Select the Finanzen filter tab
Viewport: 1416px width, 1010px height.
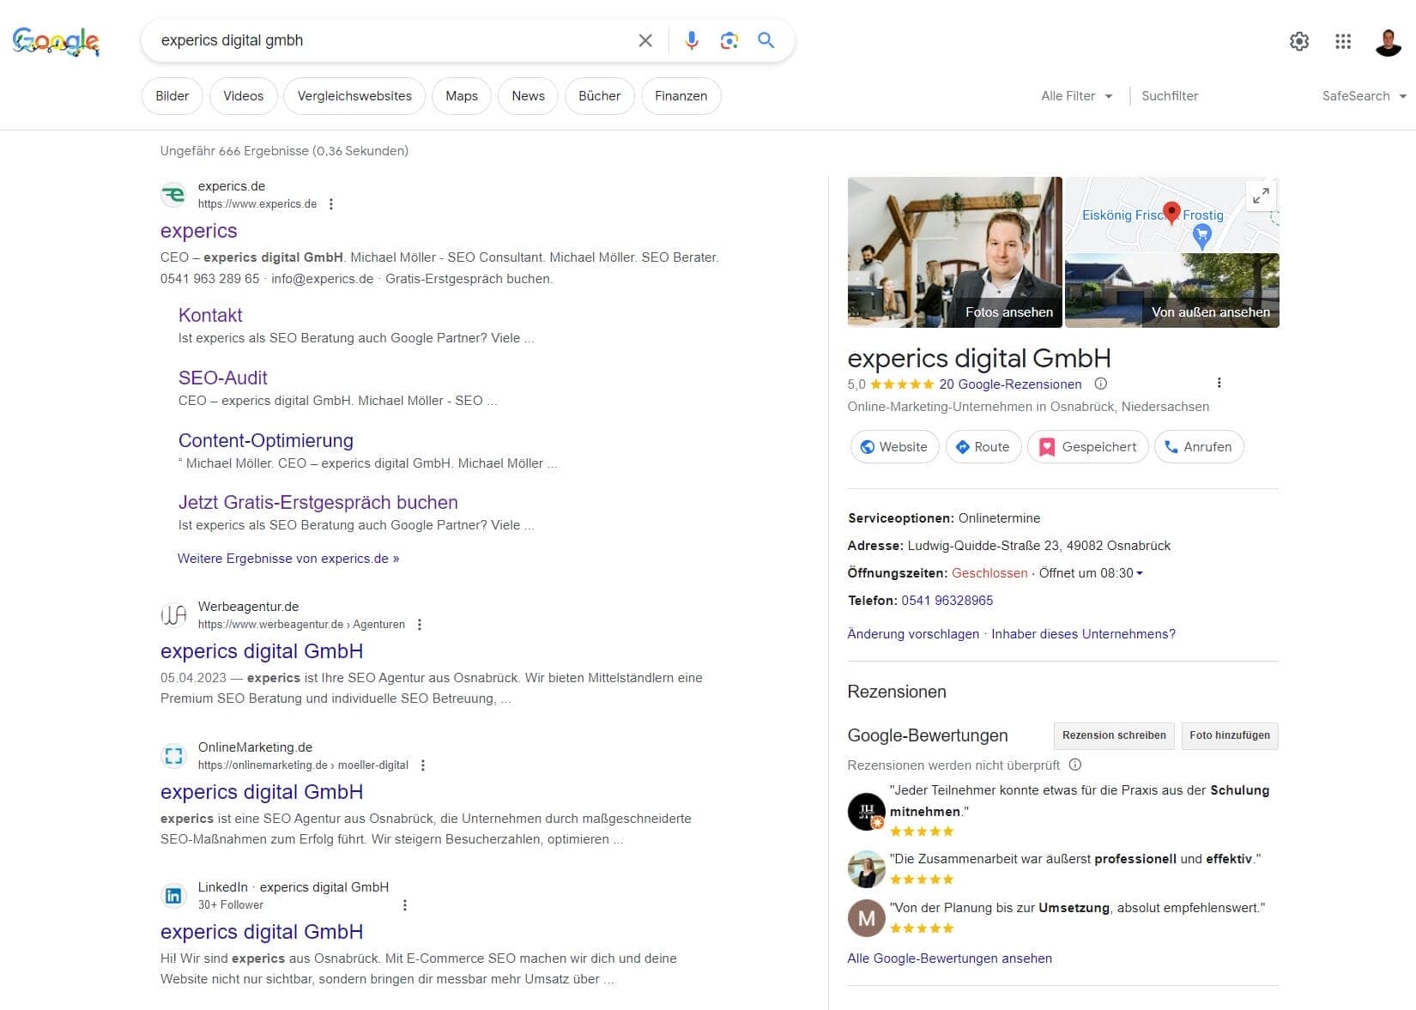(681, 96)
